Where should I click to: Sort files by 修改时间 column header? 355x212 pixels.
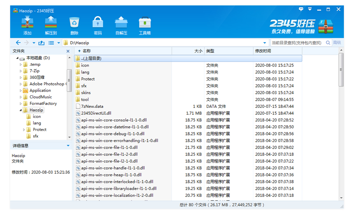coord(278,51)
